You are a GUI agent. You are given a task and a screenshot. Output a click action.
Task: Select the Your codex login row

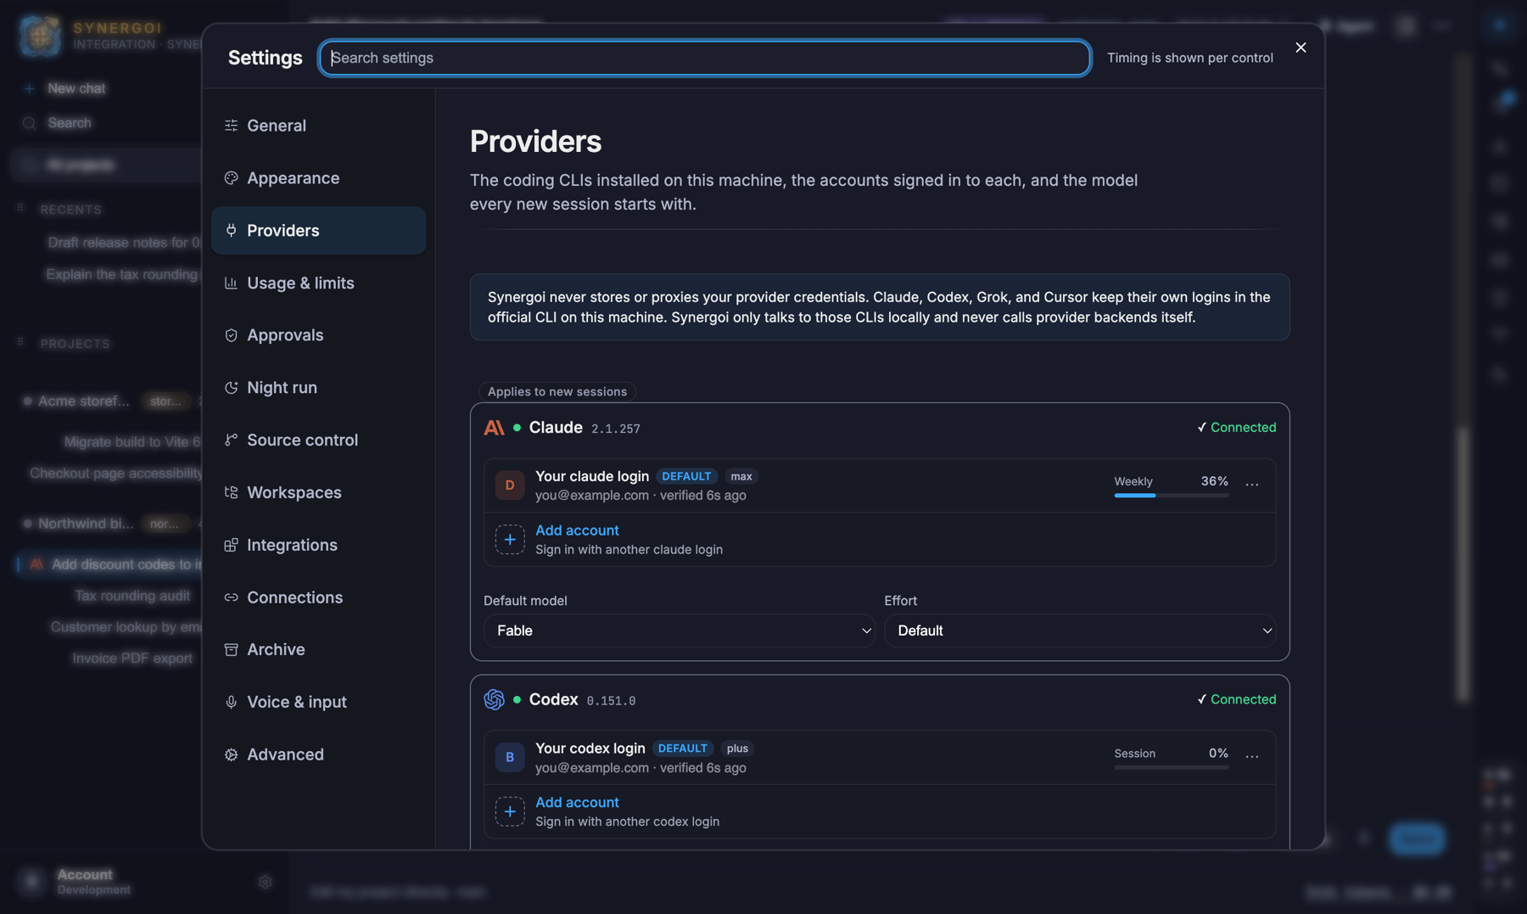click(880, 757)
